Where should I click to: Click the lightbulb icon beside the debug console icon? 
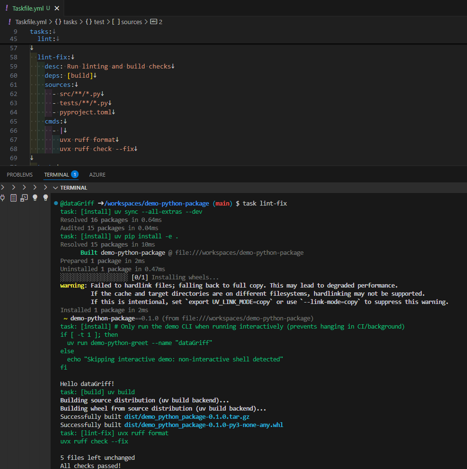point(35,198)
